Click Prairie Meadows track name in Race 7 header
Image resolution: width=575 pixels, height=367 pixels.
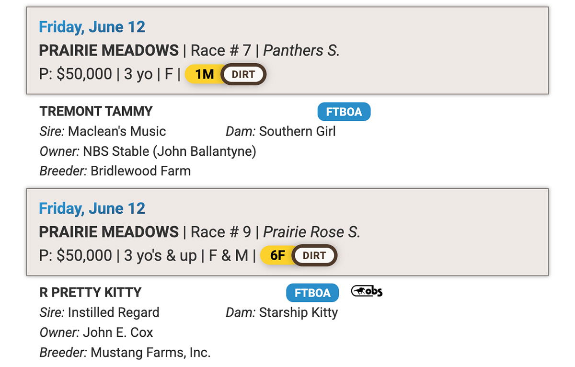click(x=109, y=50)
